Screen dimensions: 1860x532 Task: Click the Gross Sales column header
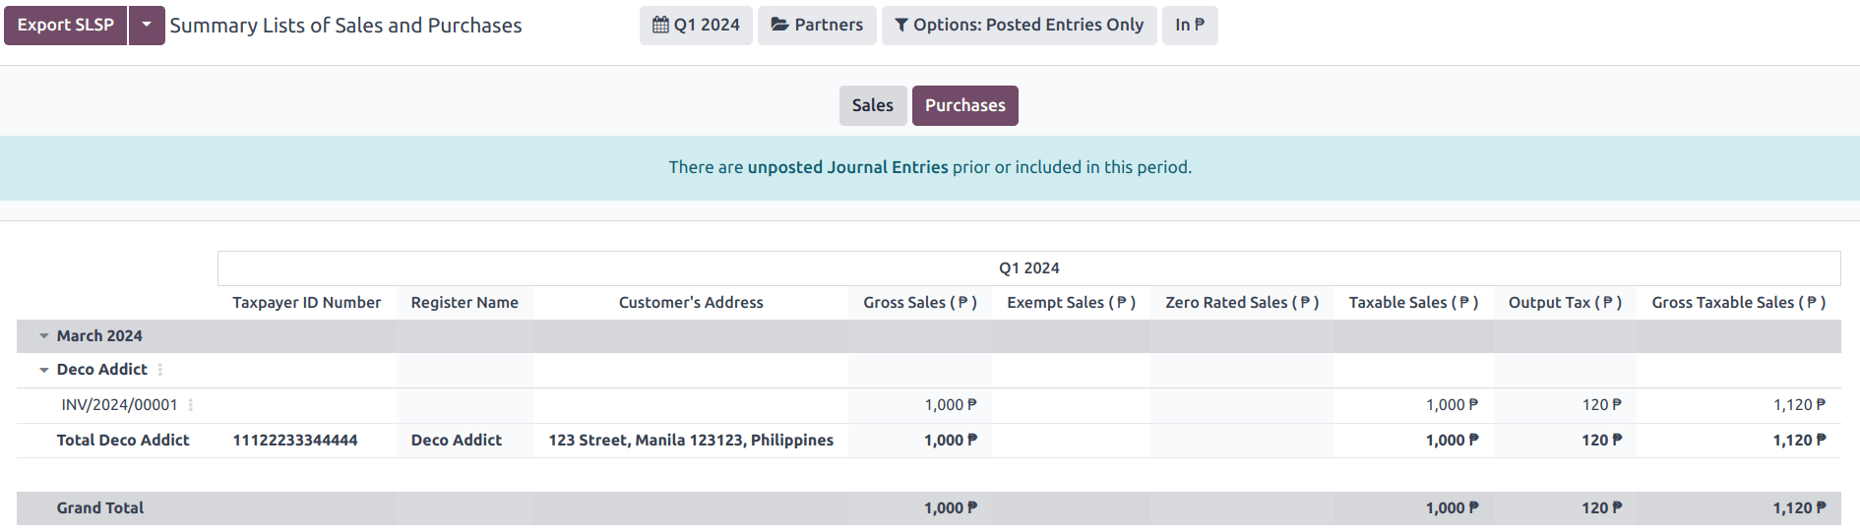pyautogui.click(x=919, y=303)
